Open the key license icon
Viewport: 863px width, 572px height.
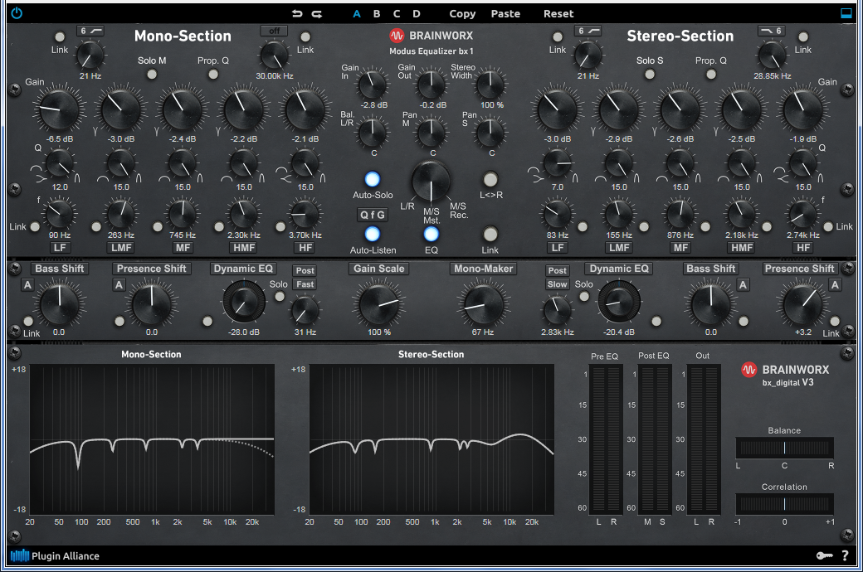tap(825, 555)
